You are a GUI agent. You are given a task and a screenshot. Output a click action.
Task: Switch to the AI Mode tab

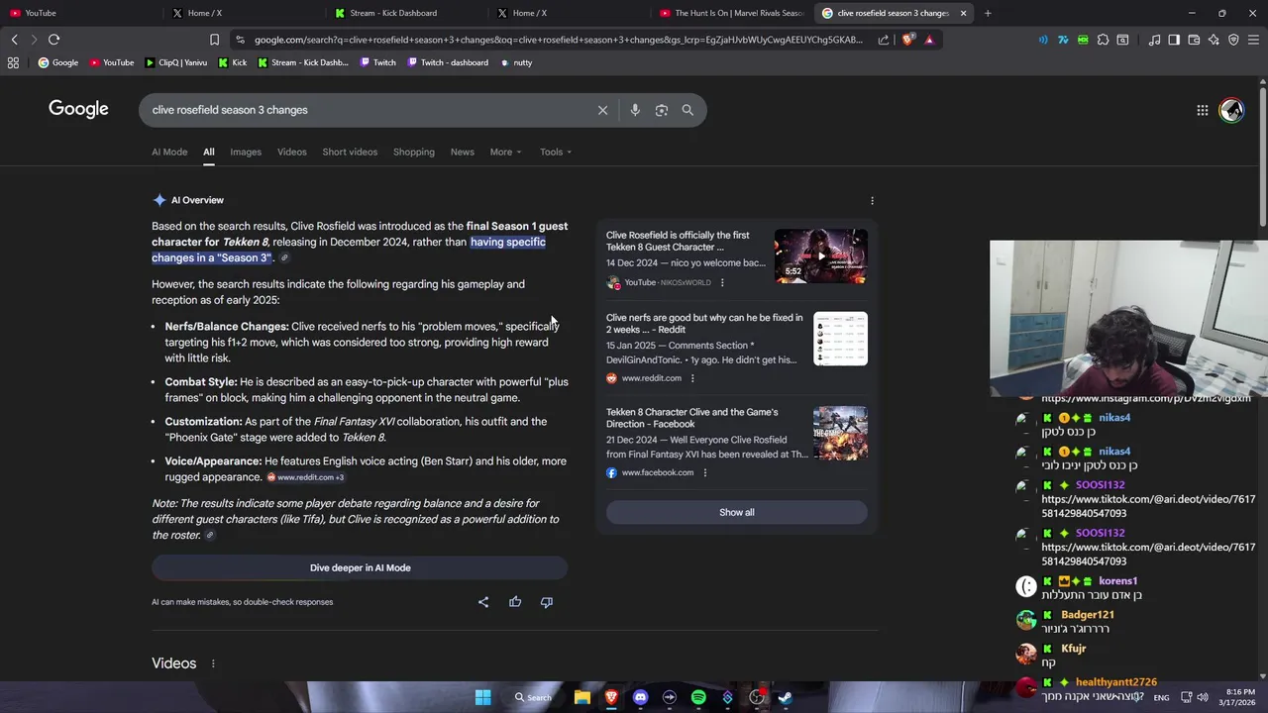coord(169,152)
